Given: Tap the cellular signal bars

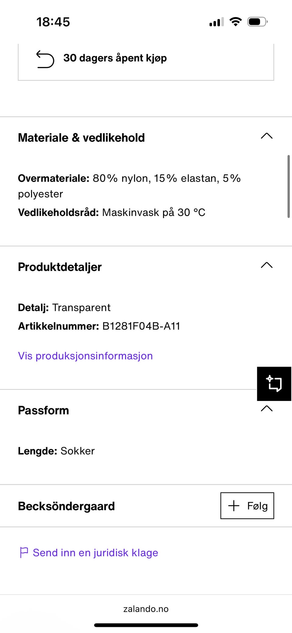Looking at the screenshot, I should point(216,22).
